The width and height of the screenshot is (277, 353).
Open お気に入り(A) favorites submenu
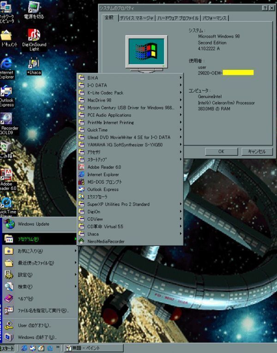pyautogui.click(x=40, y=251)
